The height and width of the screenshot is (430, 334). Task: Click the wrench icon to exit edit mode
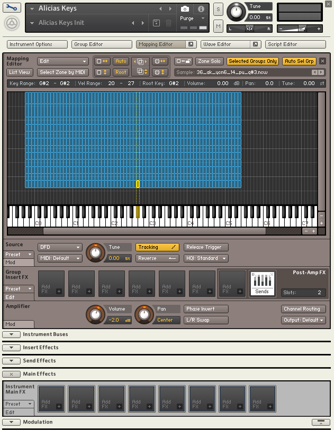[x=12, y=8]
